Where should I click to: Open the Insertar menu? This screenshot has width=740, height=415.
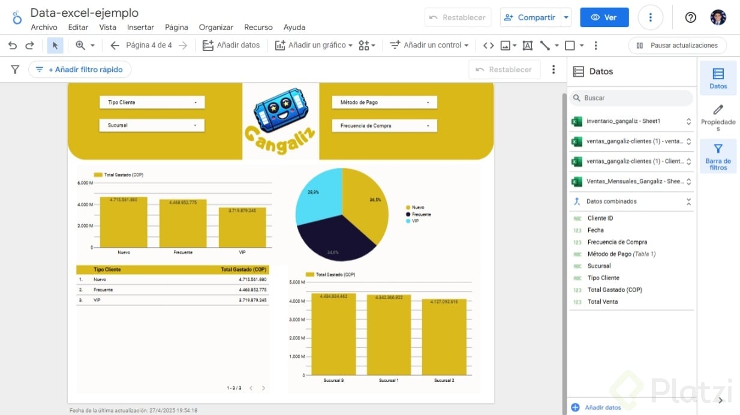[140, 28]
